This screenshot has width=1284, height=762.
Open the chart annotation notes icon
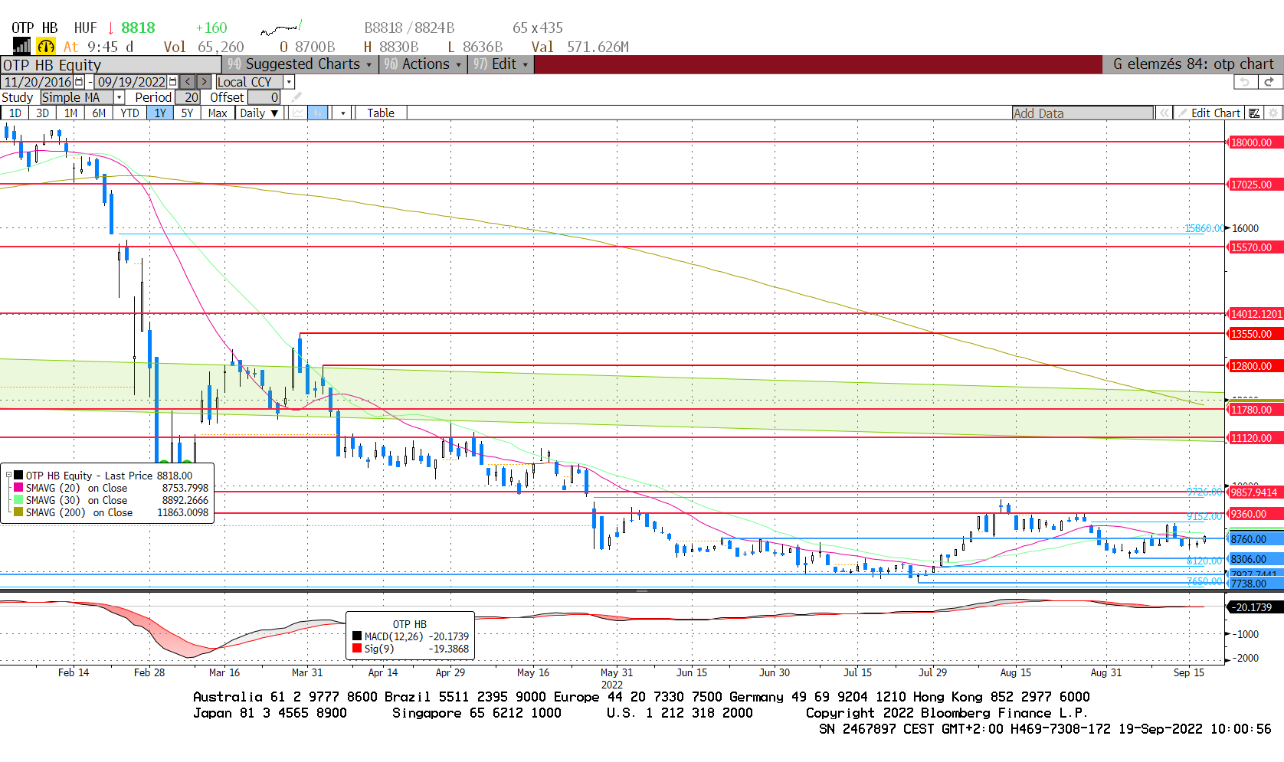pos(1254,113)
